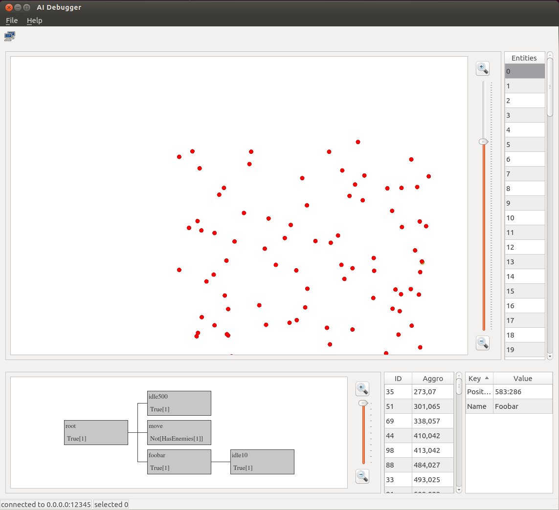Image resolution: width=559 pixels, height=510 pixels.
Task: Click the connected to 0.0.0.0:12345 status
Action: pos(46,504)
